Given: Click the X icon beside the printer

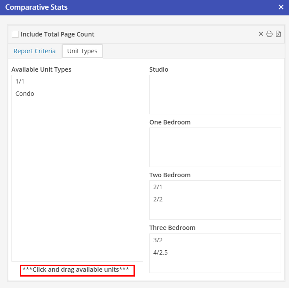Looking at the screenshot, I should 261,34.
